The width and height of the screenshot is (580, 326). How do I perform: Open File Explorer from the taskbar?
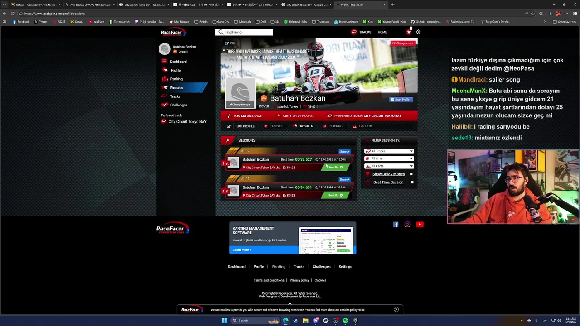click(x=305, y=321)
